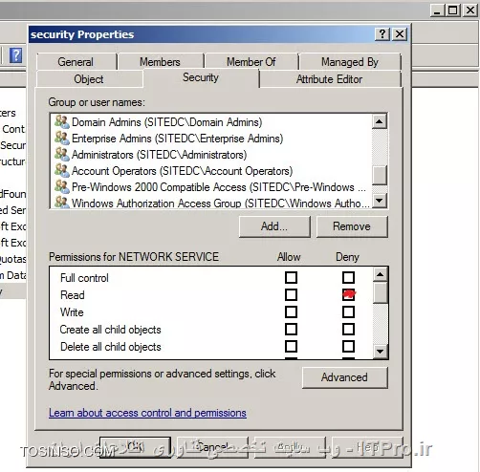The image size is (480, 472).
Task: Click the Enterprise Admins group icon
Action: point(62,139)
